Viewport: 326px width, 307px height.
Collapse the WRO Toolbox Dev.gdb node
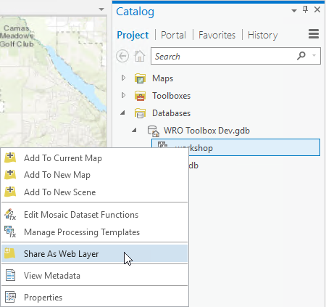(134, 131)
